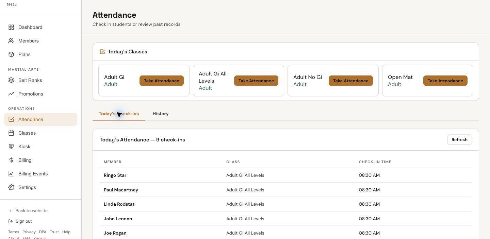Click the Adult No Gi card title
The height and width of the screenshot is (239, 490).
point(308,77)
